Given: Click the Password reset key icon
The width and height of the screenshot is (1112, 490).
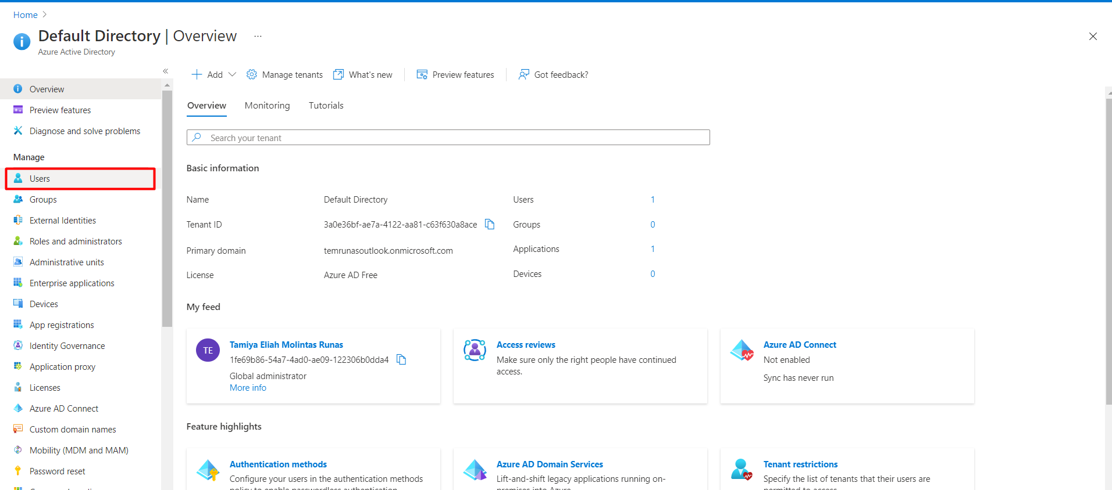Looking at the screenshot, I should coord(18,471).
